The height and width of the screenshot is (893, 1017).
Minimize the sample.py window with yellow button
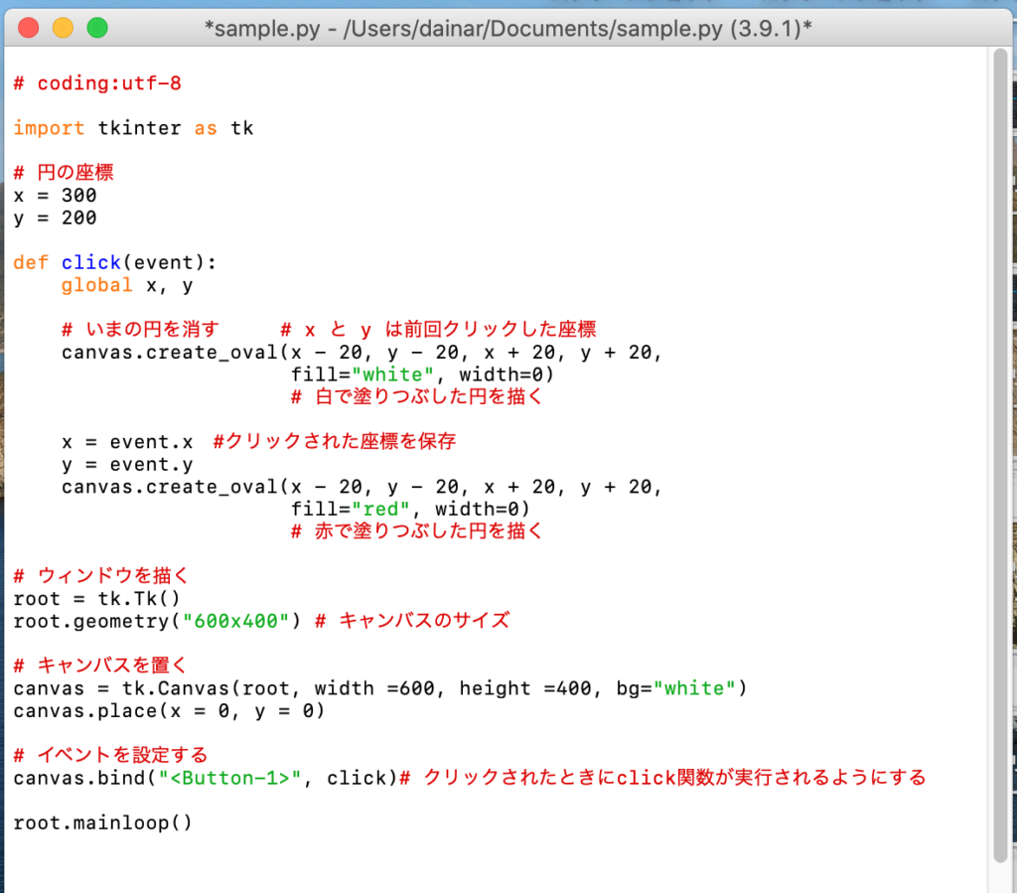63,28
